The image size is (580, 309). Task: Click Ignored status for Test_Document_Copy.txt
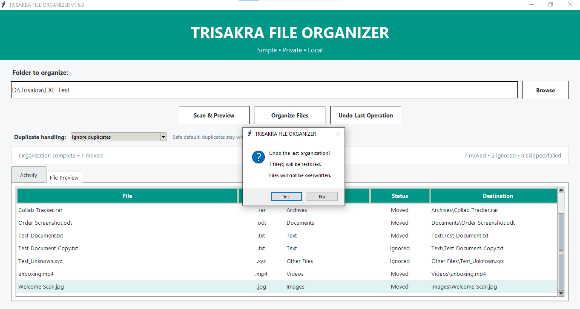pos(400,248)
